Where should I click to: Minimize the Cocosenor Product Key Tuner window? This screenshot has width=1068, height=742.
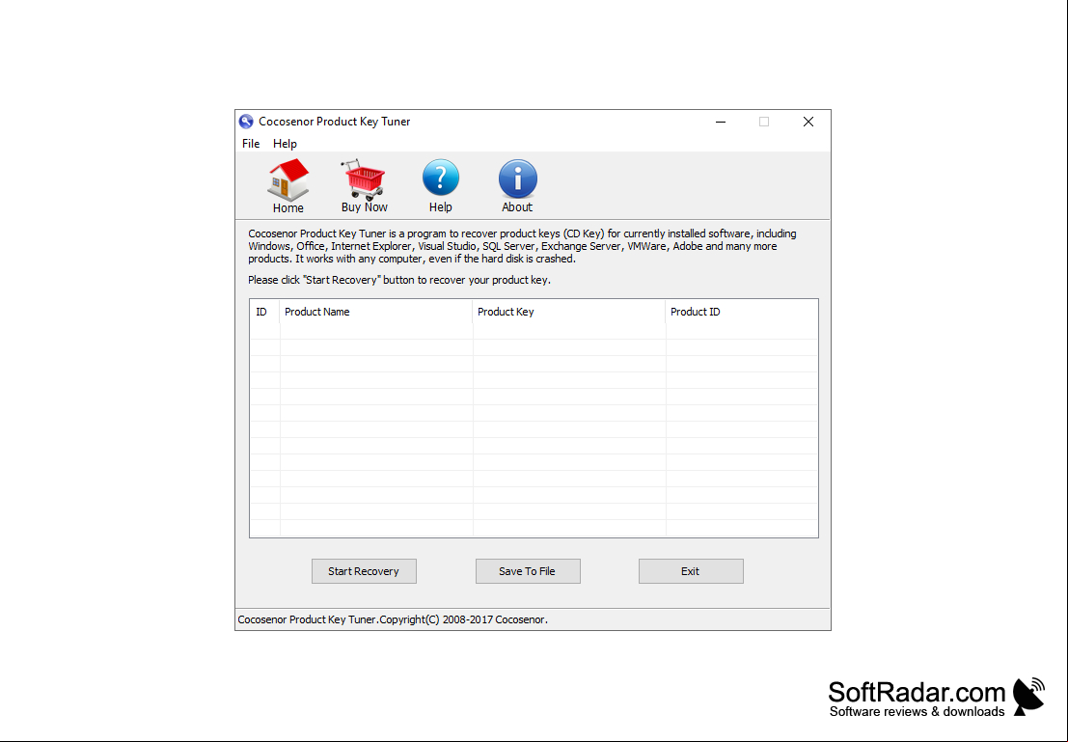click(721, 122)
